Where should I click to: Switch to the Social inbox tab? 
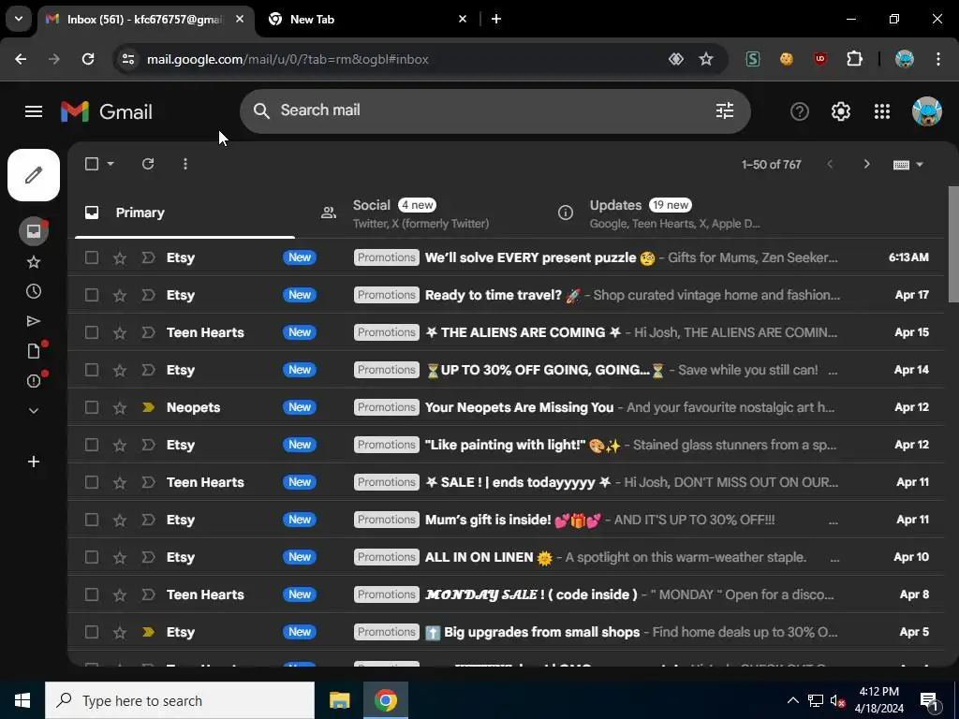click(x=420, y=213)
